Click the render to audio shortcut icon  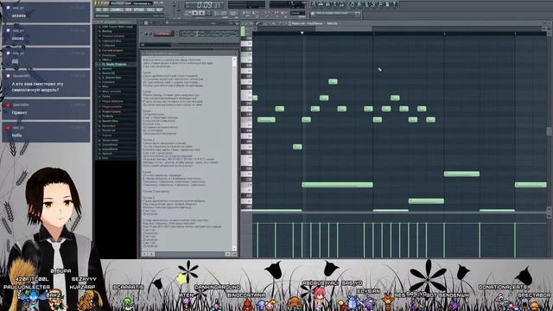coord(366,4)
